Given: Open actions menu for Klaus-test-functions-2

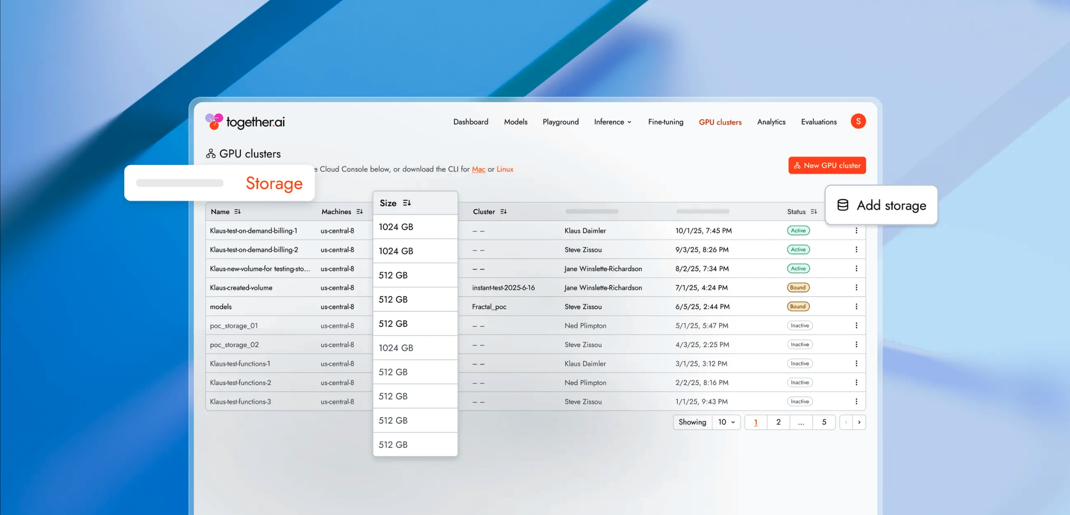Looking at the screenshot, I should click(x=856, y=383).
